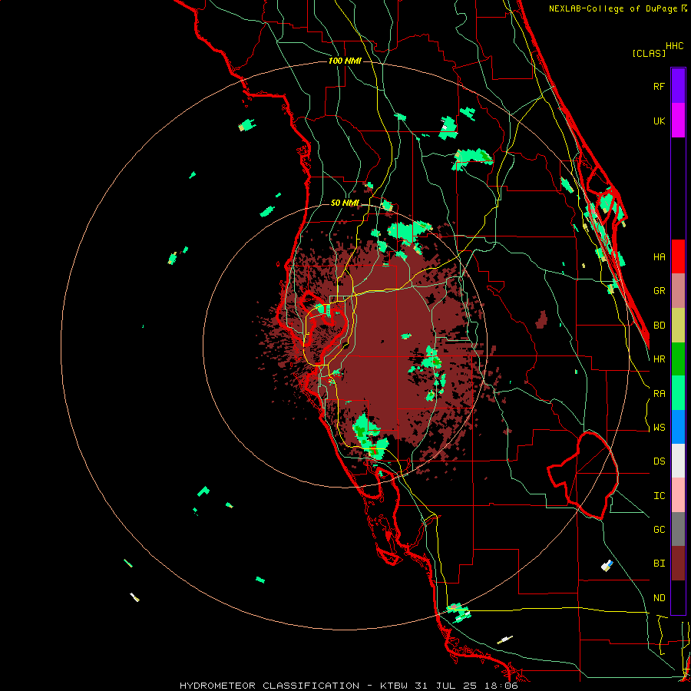Click the DS legend label

660,461
